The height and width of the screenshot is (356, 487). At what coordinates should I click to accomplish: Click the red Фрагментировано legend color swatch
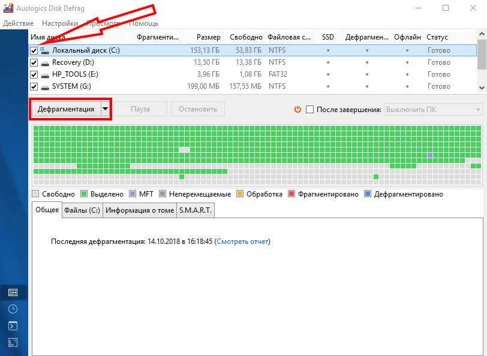tap(292, 194)
